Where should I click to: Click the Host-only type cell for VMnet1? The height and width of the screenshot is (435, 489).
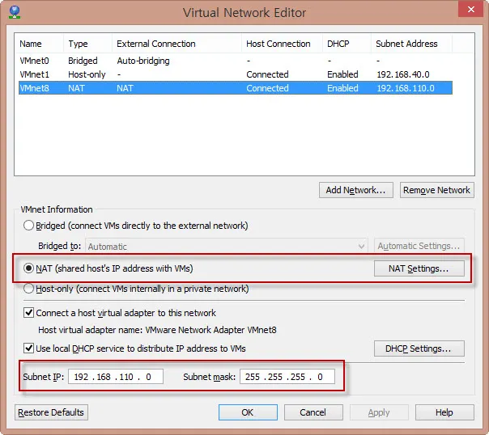click(87, 74)
